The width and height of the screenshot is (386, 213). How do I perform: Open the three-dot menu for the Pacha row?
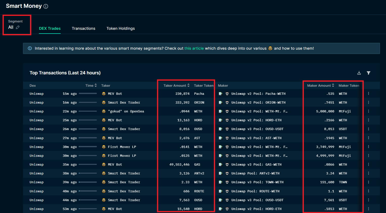(x=369, y=94)
